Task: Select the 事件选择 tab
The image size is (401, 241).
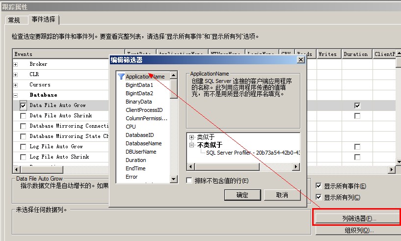Action: (44, 19)
